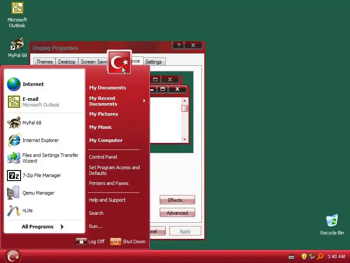The height and width of the screenshot is (263, 350).
Task: Switch to Screen Saver tab
Action: click(93, 62)
